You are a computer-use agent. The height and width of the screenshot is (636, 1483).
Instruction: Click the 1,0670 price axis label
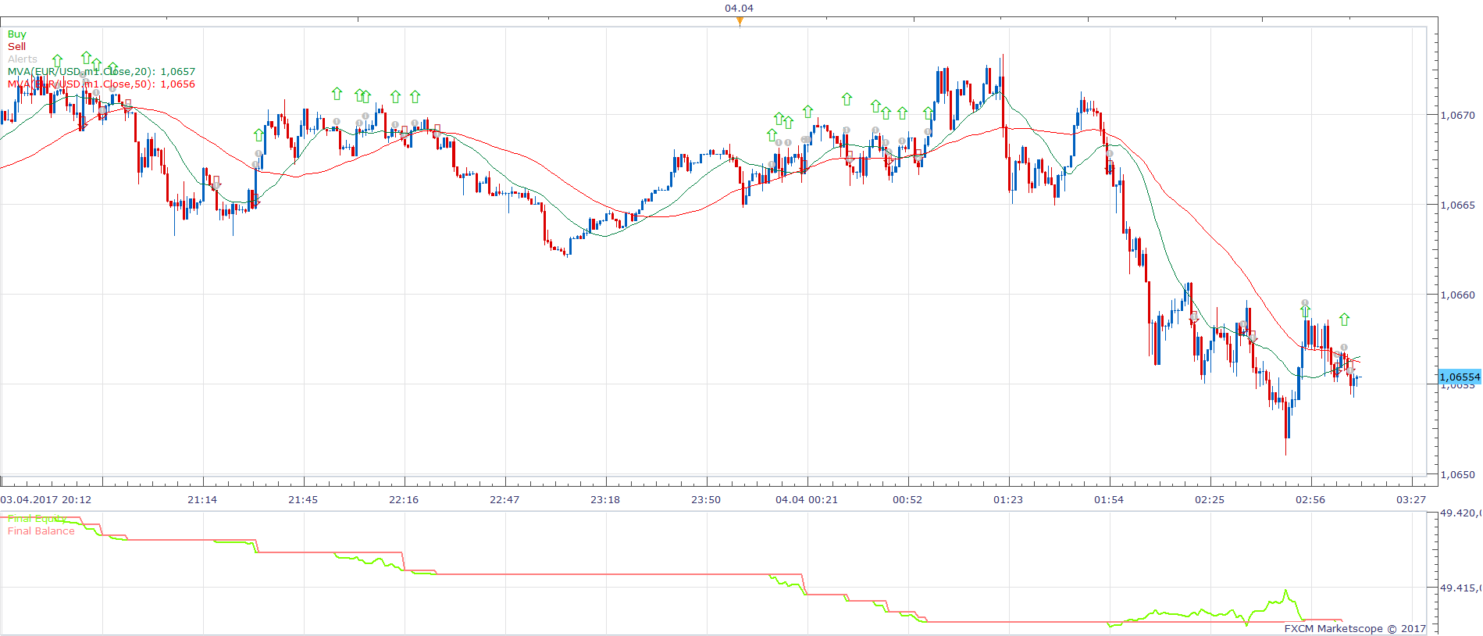coord(1458,116)
